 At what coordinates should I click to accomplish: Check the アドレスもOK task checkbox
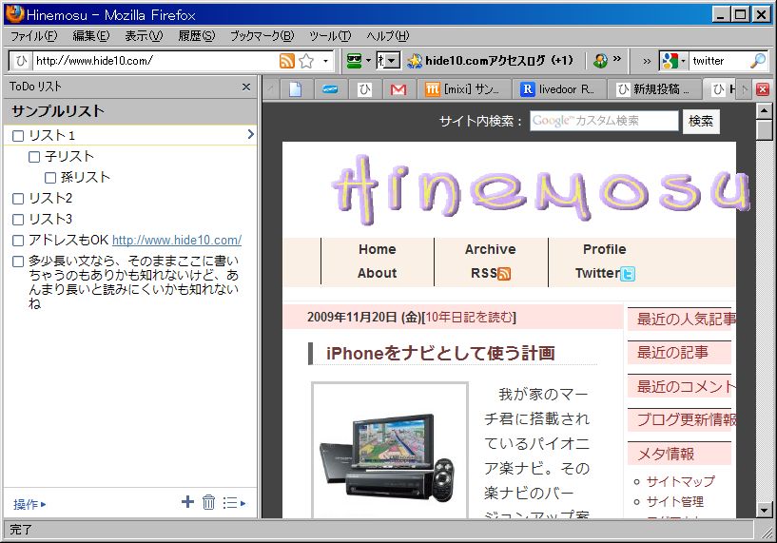pos(18,241)
